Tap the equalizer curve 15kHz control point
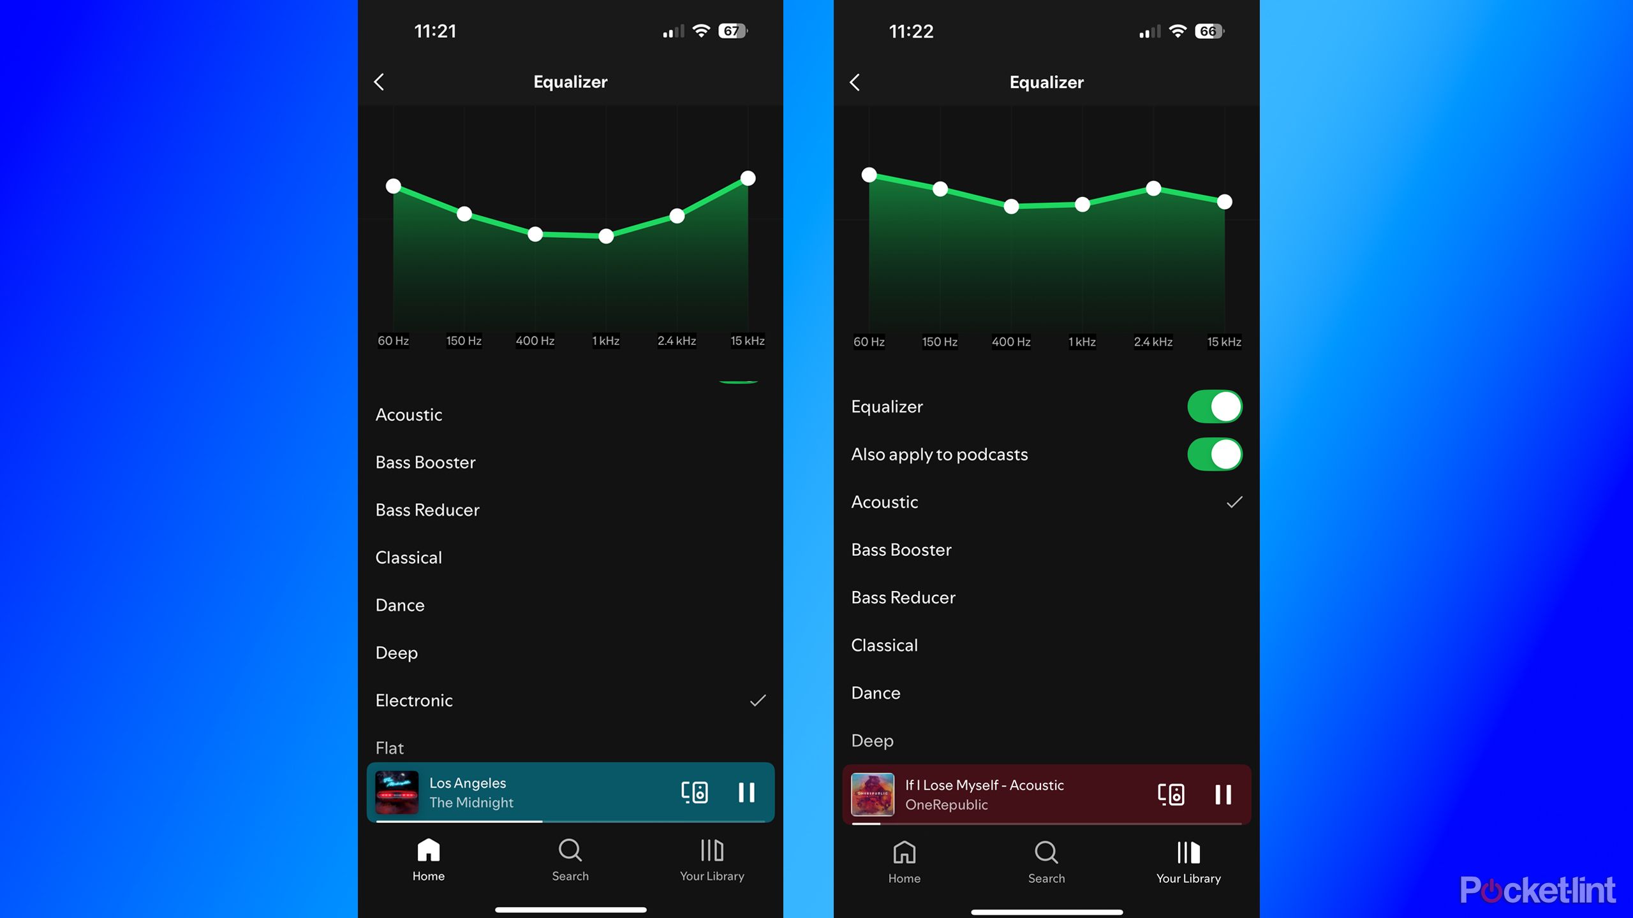The height and width of the screenshot is (918, 1633). (x=747, y=178)
